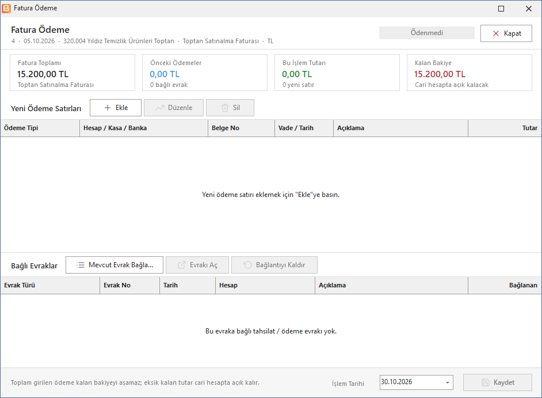Screen dimensions: 542x398
Task: Click the Fatura Toplamı value 15.200,00 TL
Action: 43,74
